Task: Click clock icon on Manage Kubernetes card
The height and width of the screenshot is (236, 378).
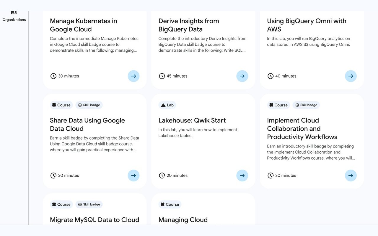Action: [x=53, y=76]
